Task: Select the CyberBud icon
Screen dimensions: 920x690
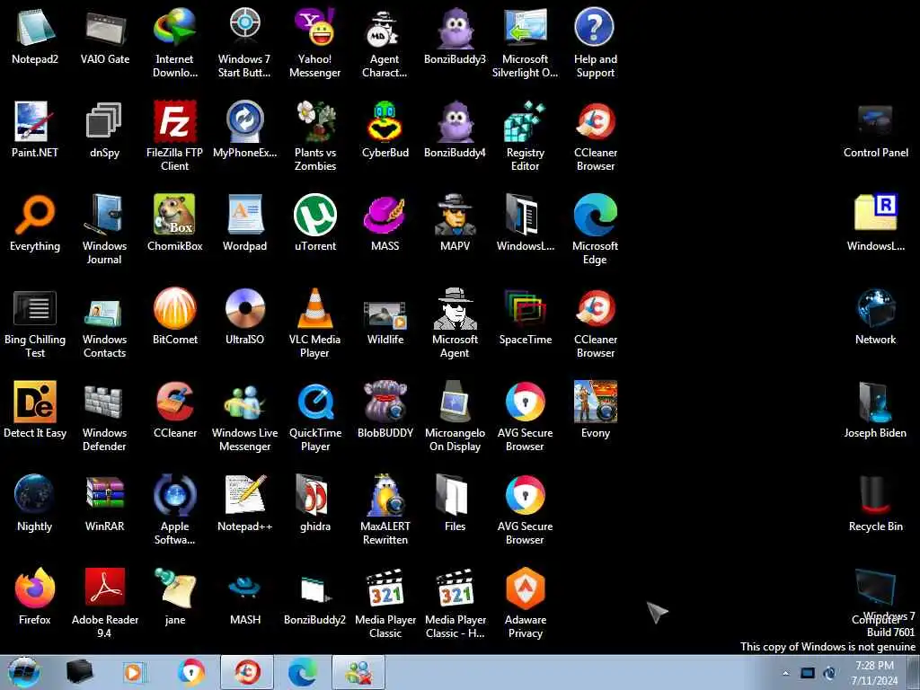Action: tap(385, 129)
